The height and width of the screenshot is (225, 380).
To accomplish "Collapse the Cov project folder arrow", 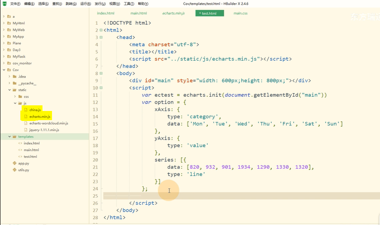I will click(3, 70).
